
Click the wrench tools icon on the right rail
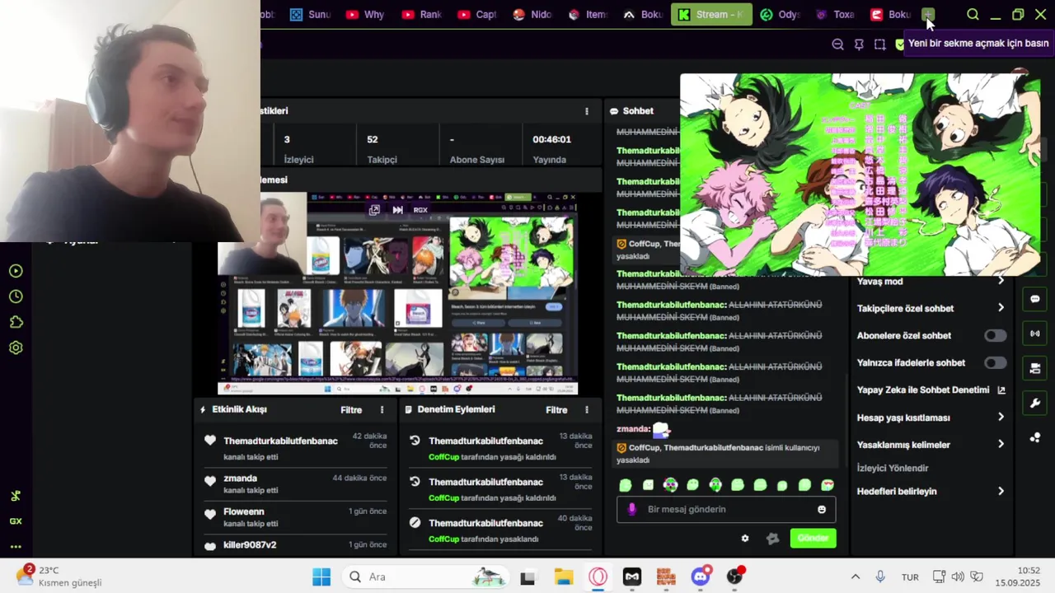coord(1035,403)
